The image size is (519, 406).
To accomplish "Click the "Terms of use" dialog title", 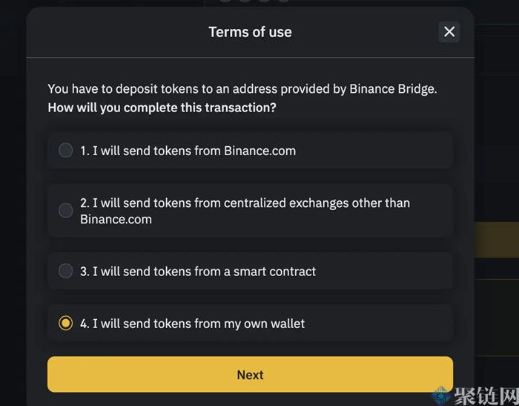I will [250, 32].
